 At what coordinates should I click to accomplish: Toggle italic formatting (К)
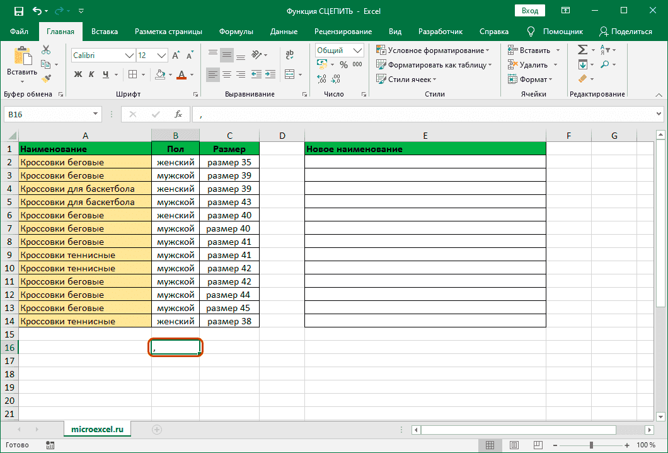(x=92, y=74)
